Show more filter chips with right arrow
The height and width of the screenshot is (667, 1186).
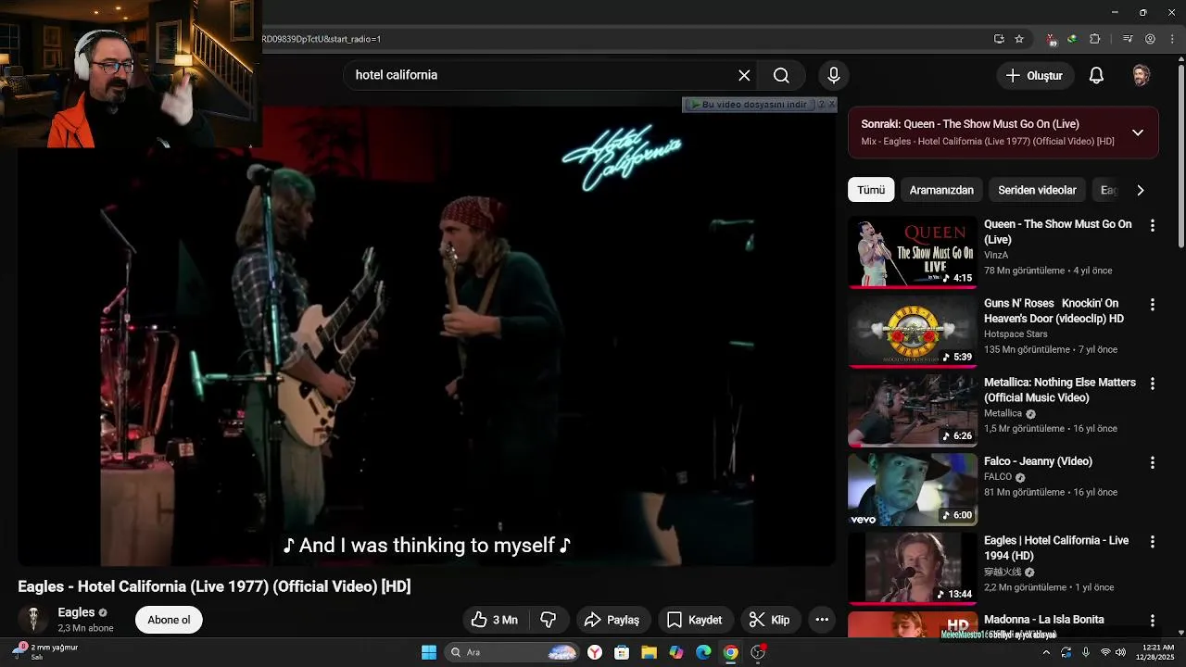point(1140,190)
